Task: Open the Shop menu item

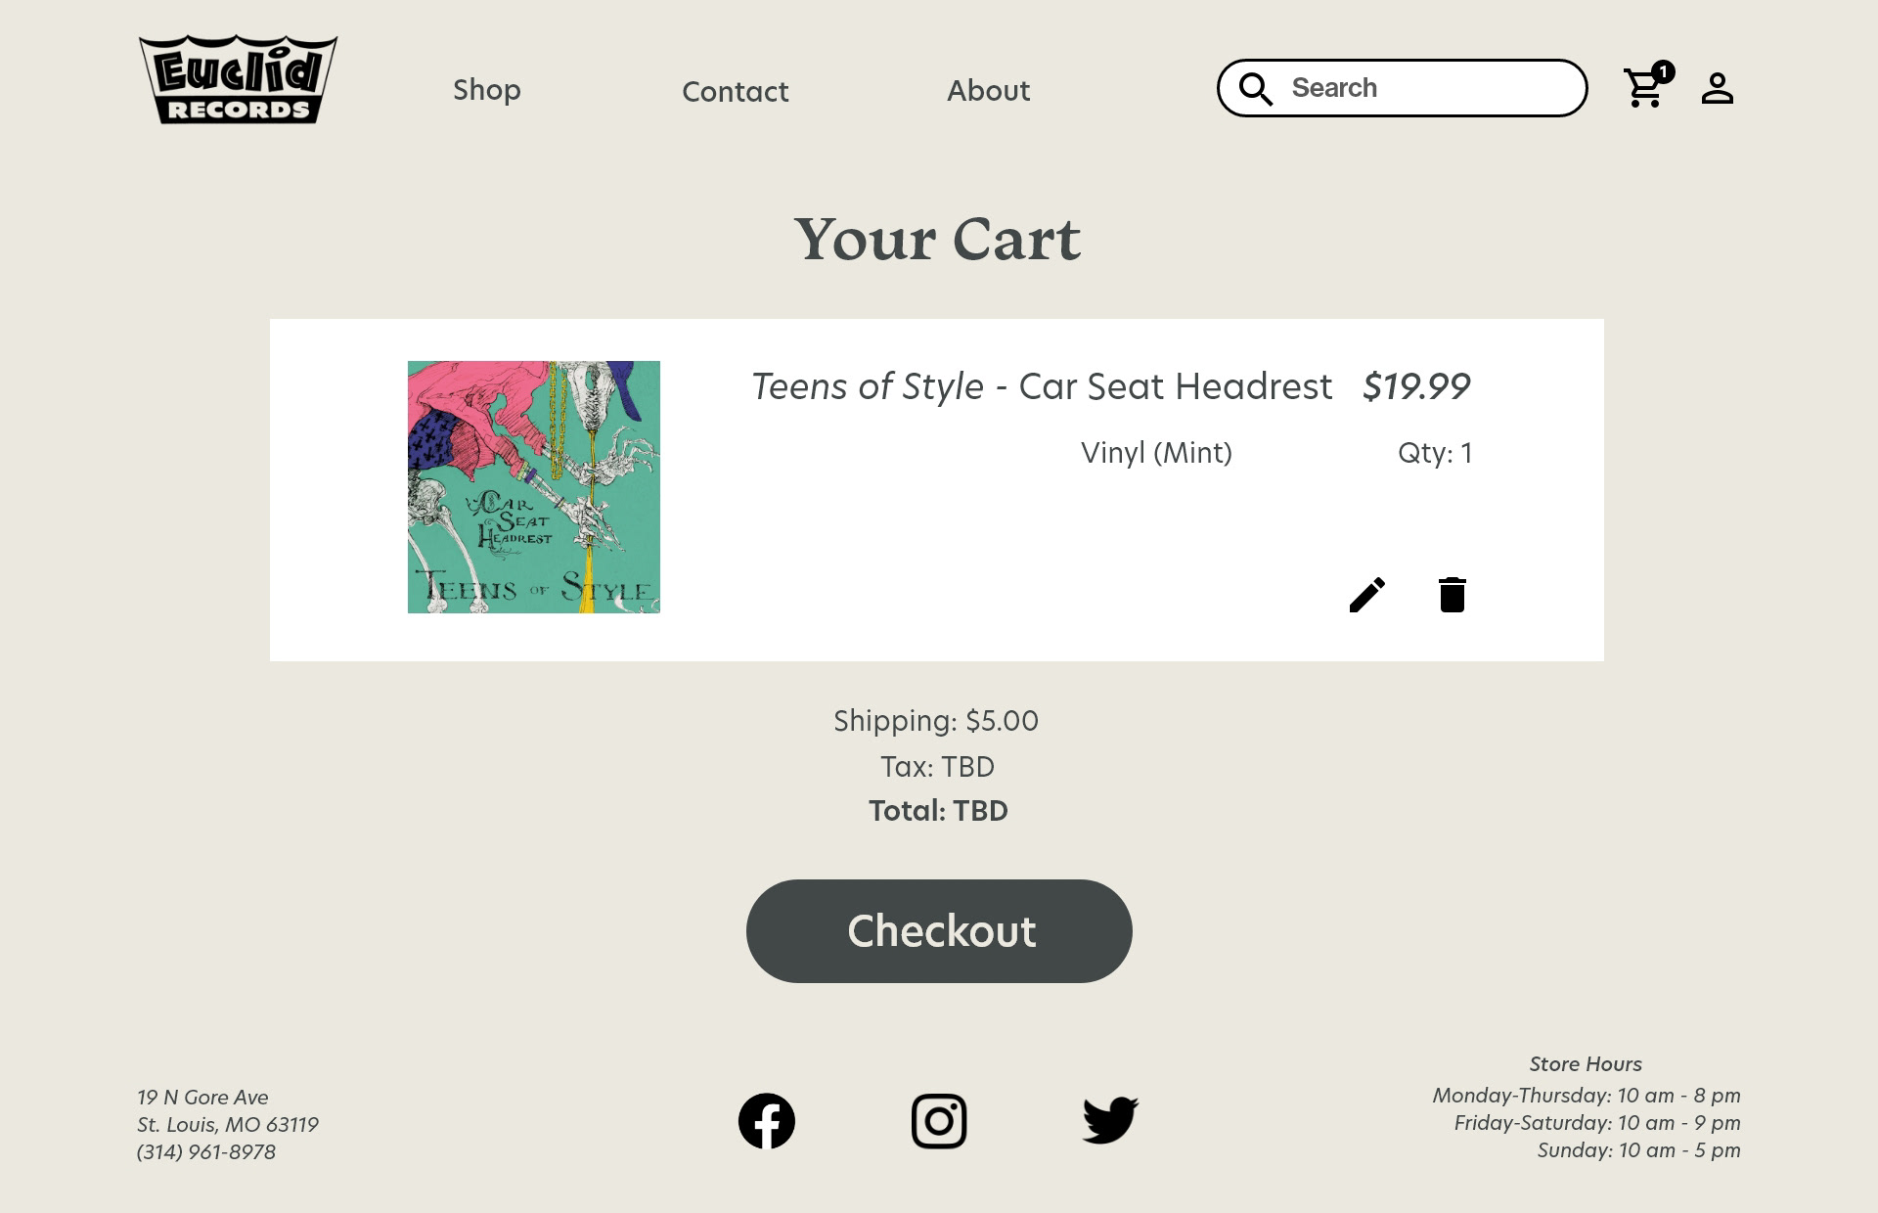Action: click(487, 90)
